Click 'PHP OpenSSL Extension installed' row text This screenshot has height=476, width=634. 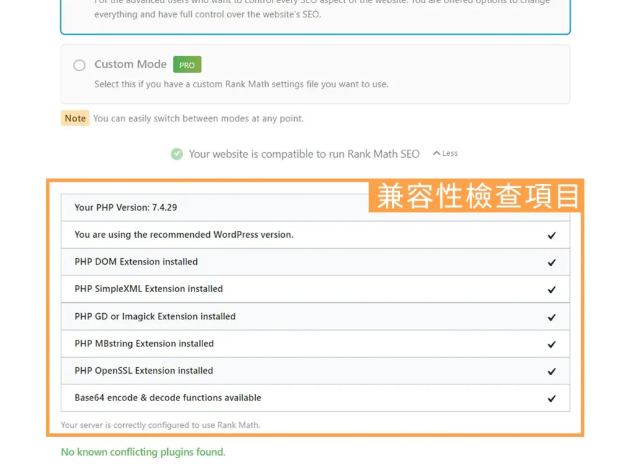pos(144,370)
